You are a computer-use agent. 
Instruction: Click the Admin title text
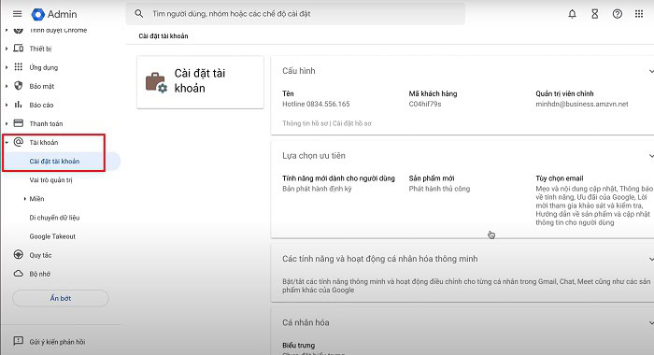63,14
